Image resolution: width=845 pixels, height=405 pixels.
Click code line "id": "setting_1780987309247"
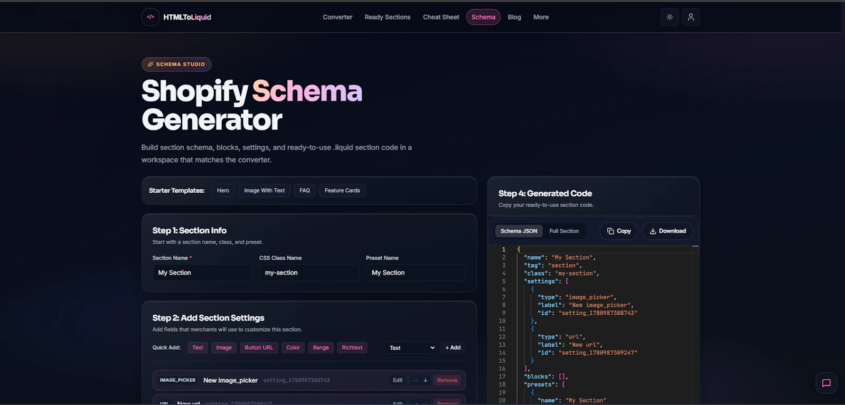point(587,353)
